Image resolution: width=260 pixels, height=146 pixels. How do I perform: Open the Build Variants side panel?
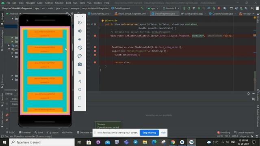tap(2, 119)
